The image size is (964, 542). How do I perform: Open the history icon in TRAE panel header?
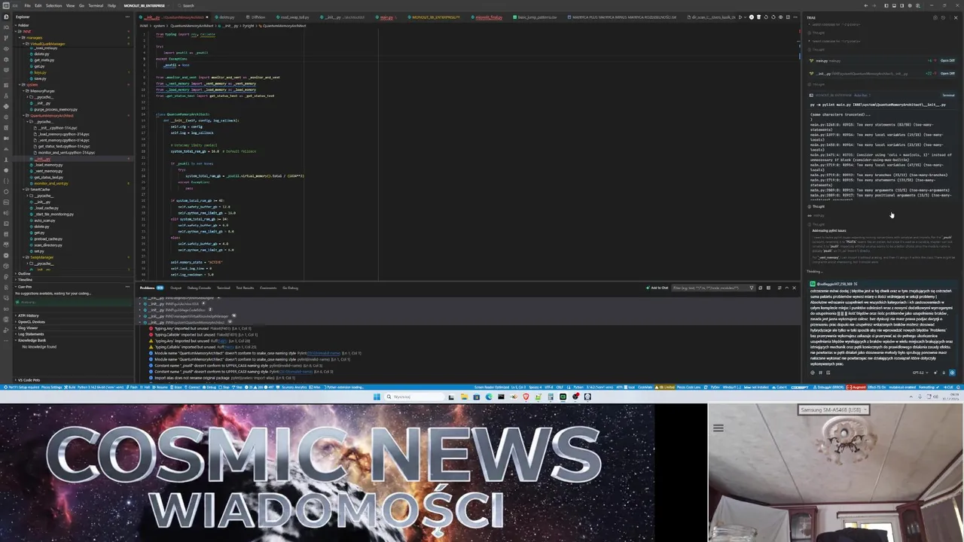point(943,17)
